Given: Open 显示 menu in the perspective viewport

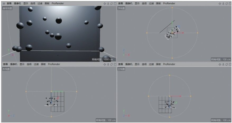Looking at the screenshot, I should coord(26,3).
